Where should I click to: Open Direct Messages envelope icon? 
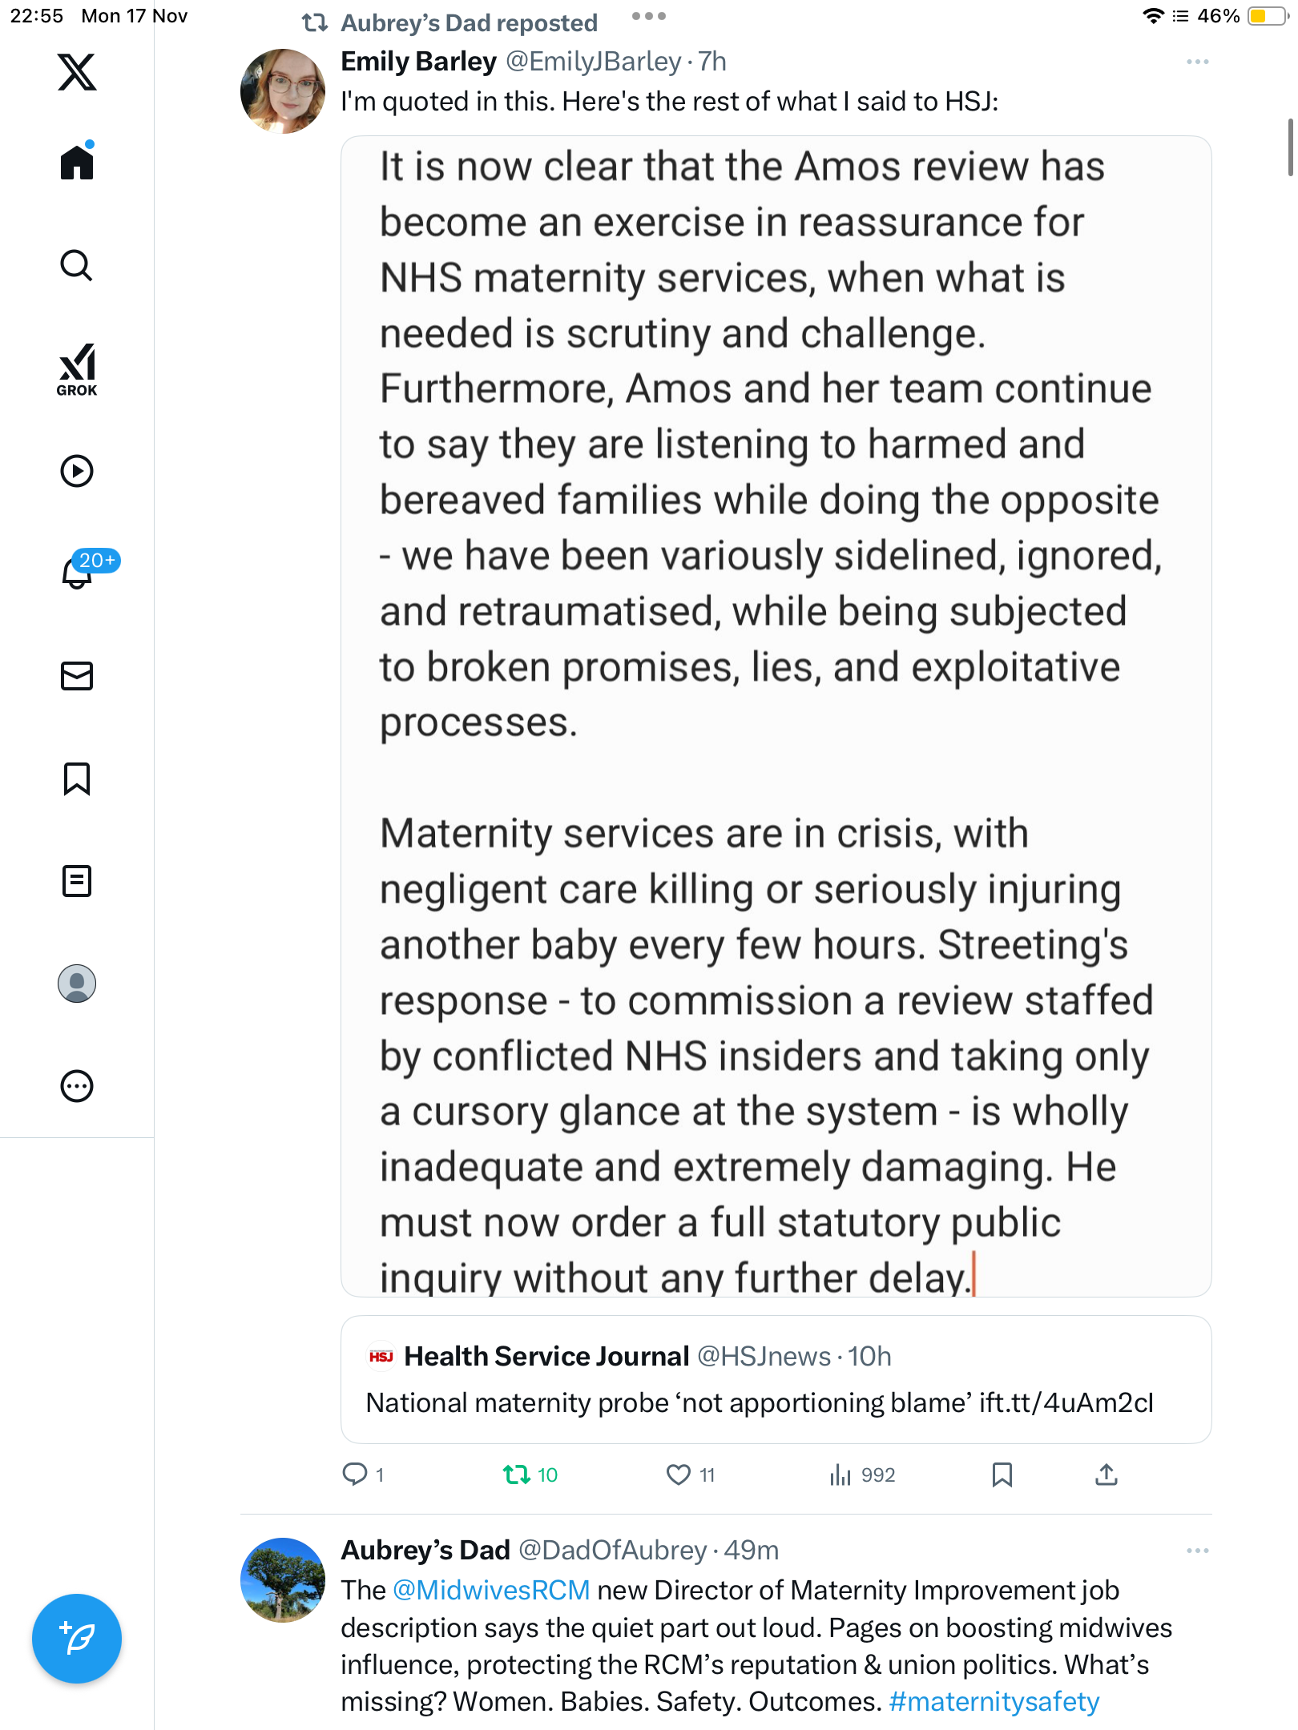click(x=77, y=676)
